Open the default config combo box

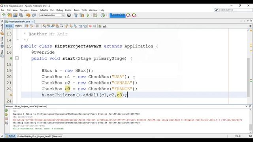point(52,15)
